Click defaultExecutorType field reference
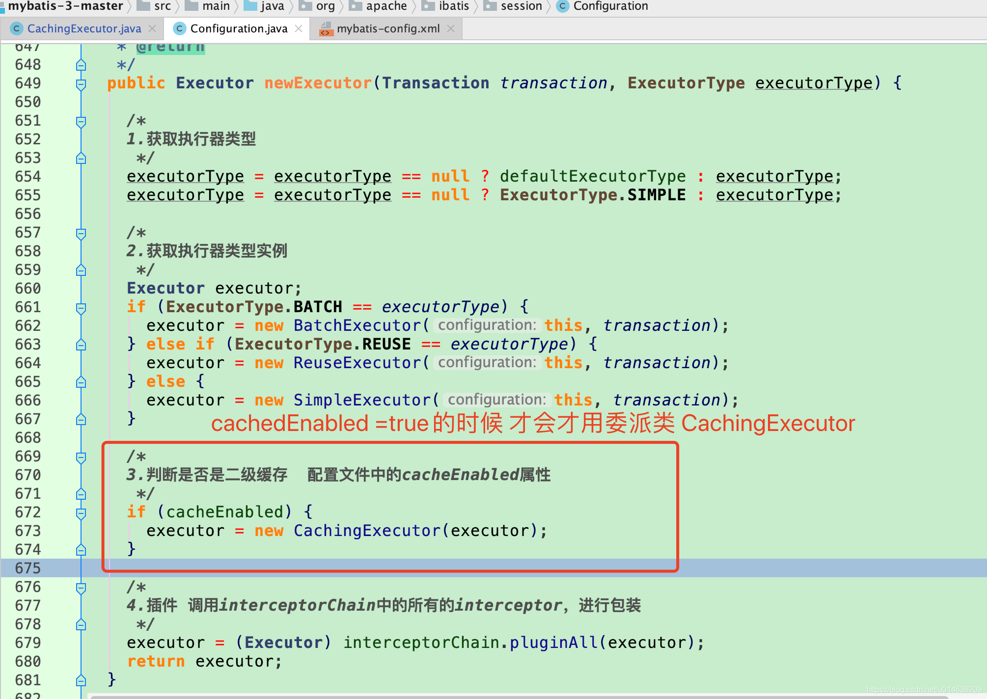 pos(593,176)
